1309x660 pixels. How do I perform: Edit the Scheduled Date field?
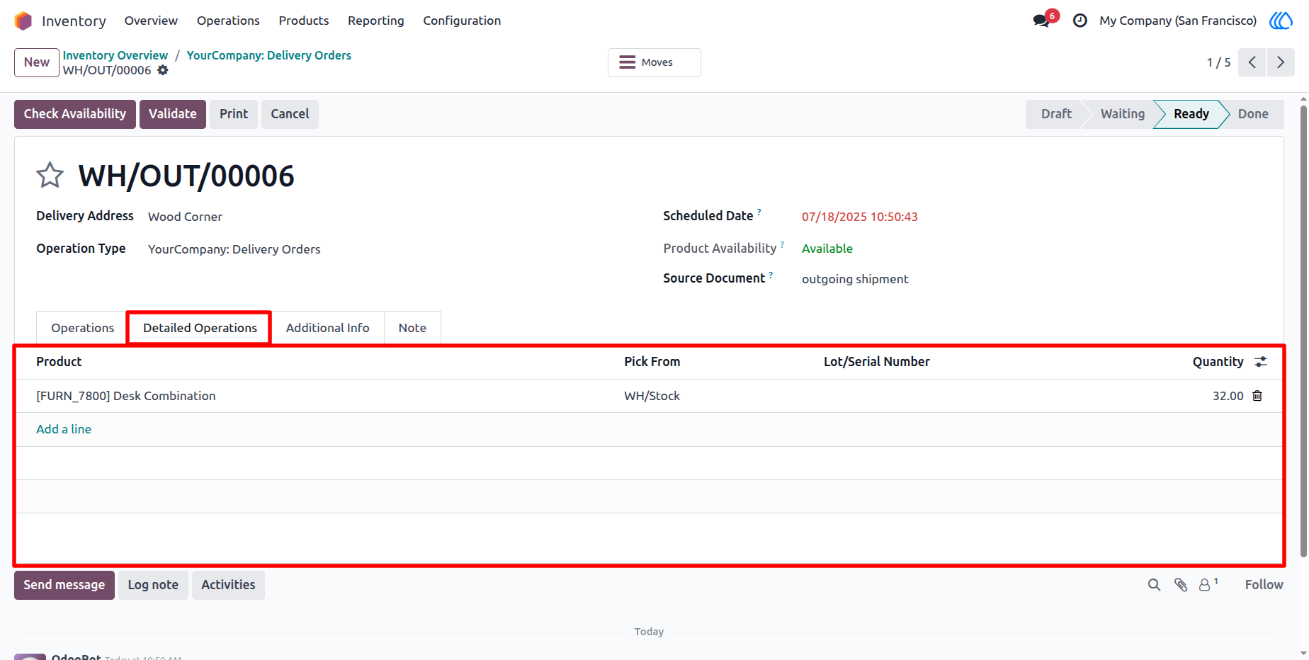(x=859, y=217)
